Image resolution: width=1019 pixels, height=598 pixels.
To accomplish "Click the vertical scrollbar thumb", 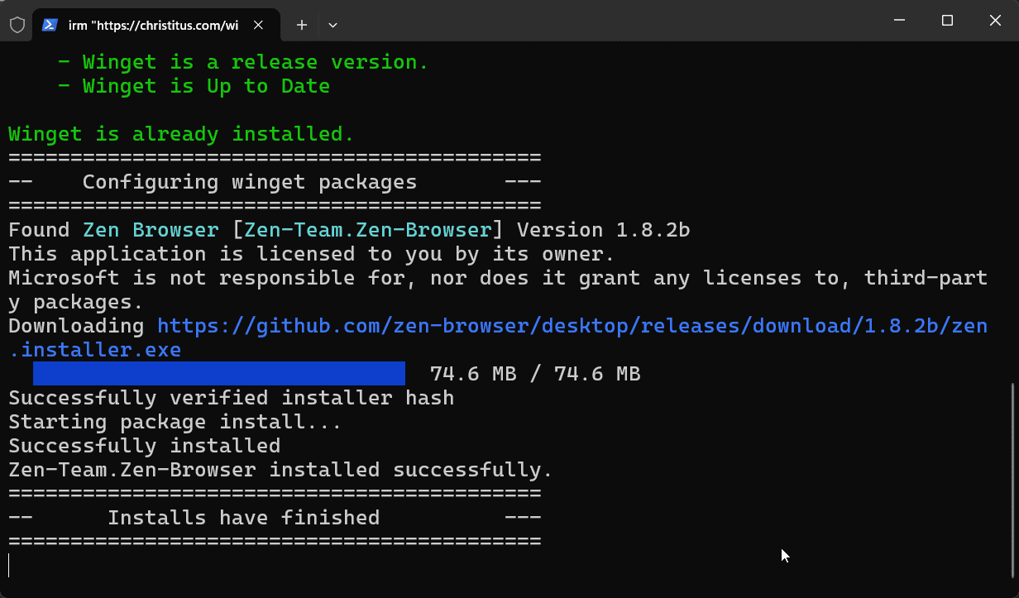I will (1013, 480).
